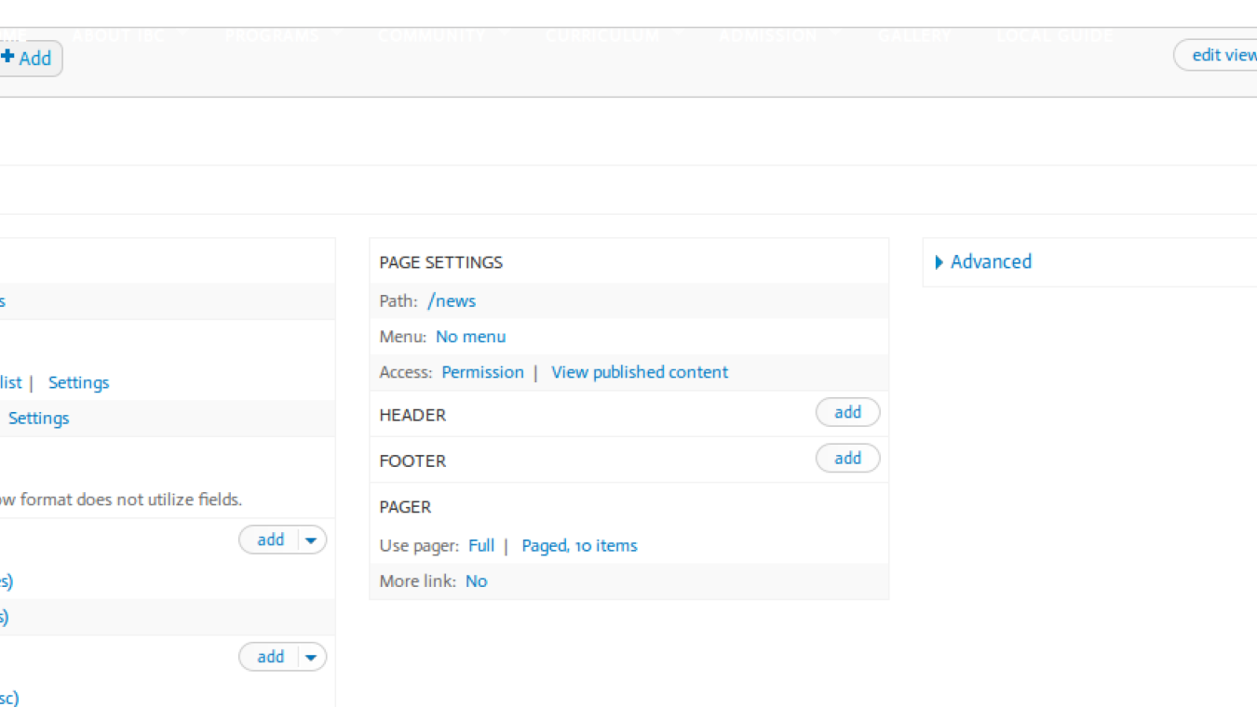Open the Permission access setting

[482, 371]
